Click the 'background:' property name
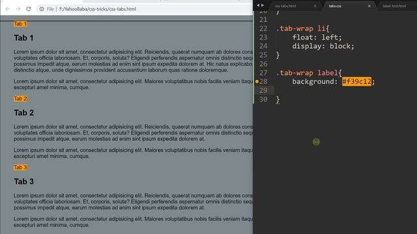Image resolution: width=417 pixels, height=234 pixels. [315, 81]
